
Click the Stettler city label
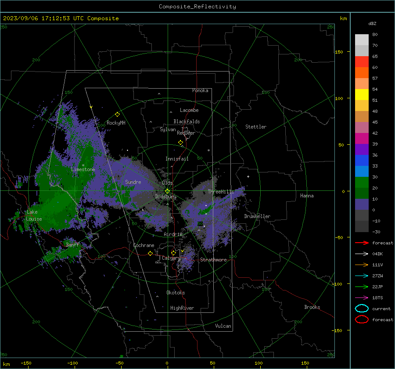coord(256,127)
